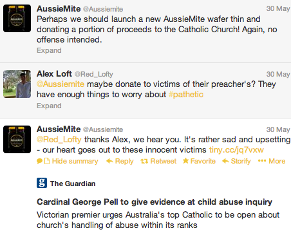Expand Alex Loft's tweet
This screenshot has height=235, width=291.
(49, 106)
